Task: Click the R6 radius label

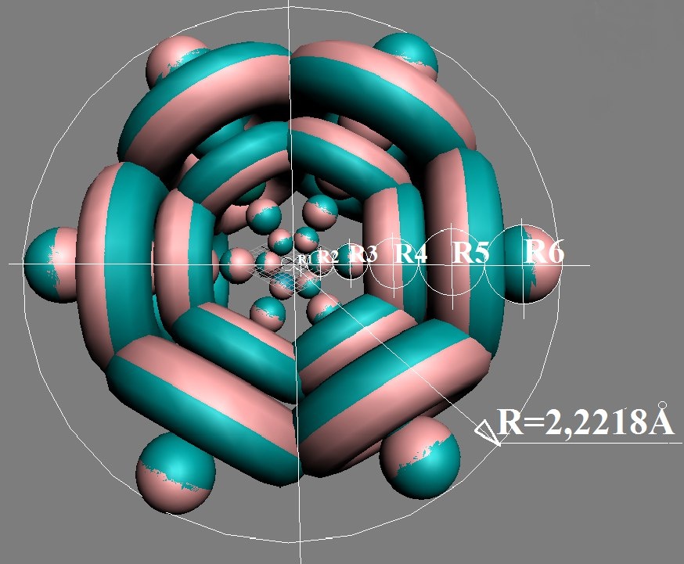Action: [x=544, y=252]
